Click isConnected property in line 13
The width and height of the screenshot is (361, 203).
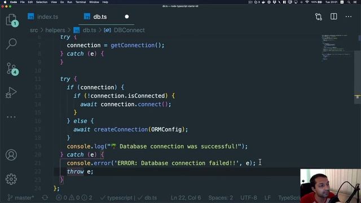pyautogui.click(x=147, y=96)
